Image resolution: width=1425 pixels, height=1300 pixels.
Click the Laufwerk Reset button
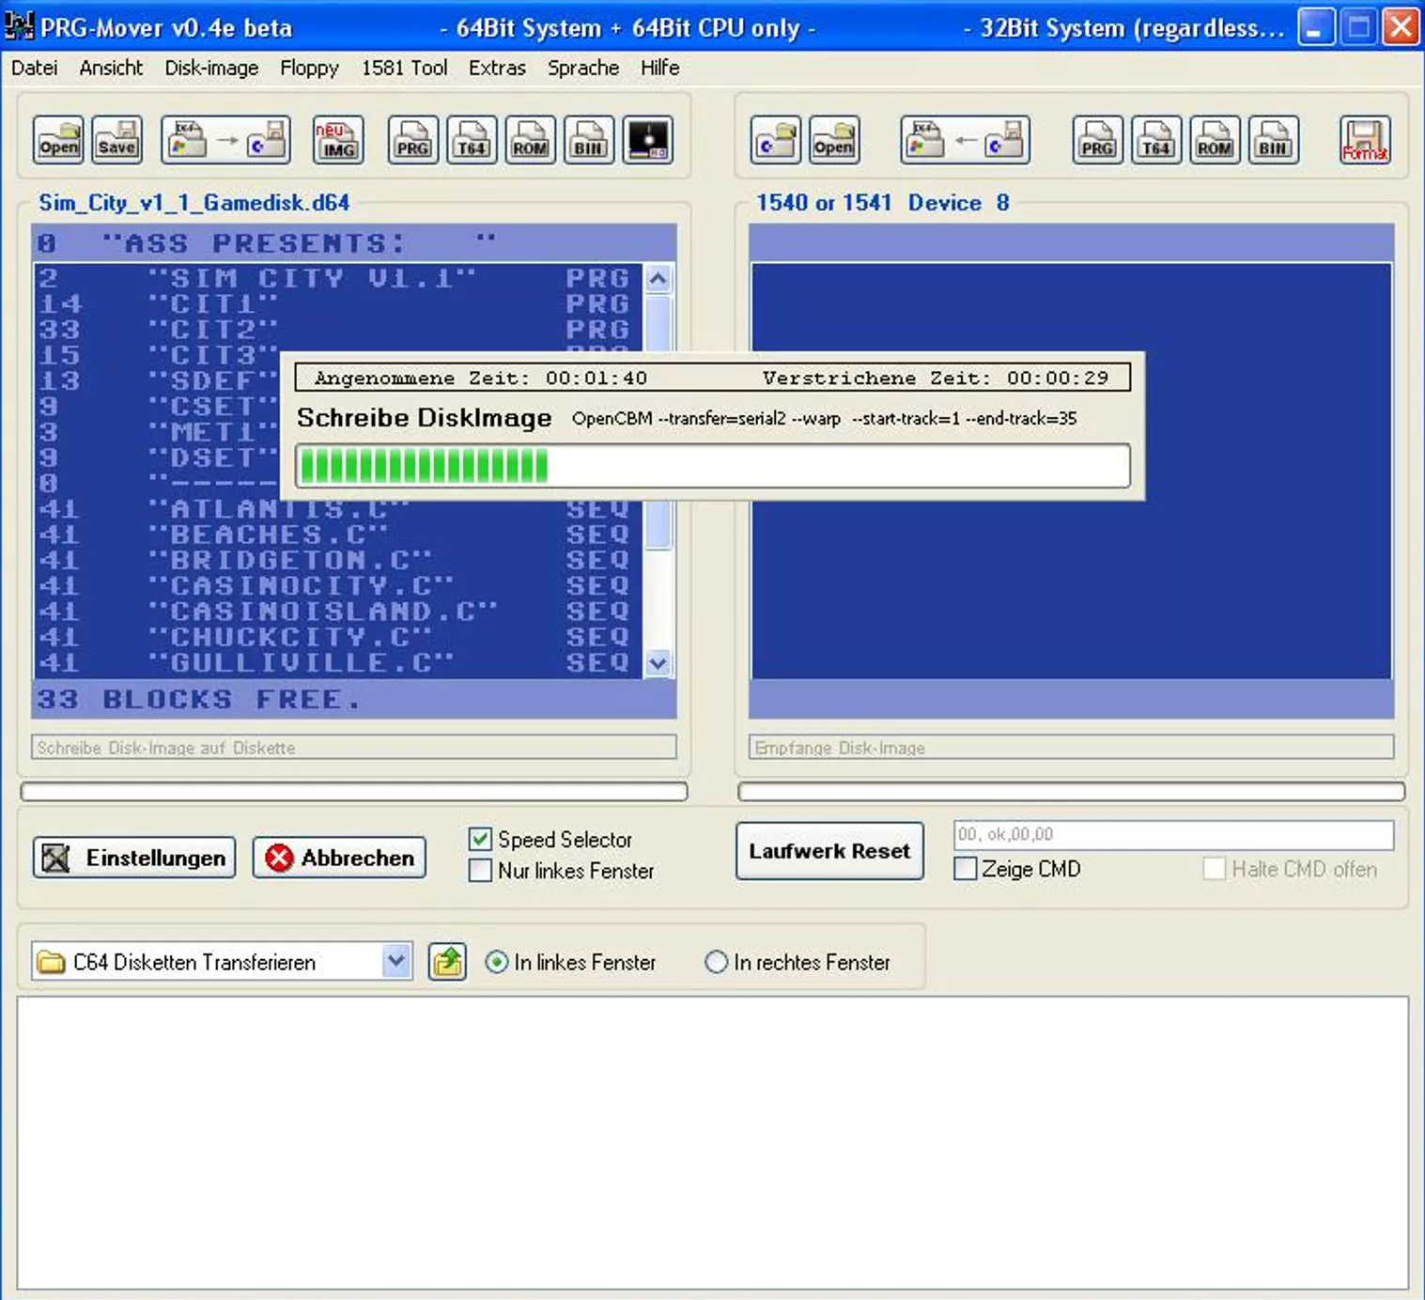(x=829, y=851)
